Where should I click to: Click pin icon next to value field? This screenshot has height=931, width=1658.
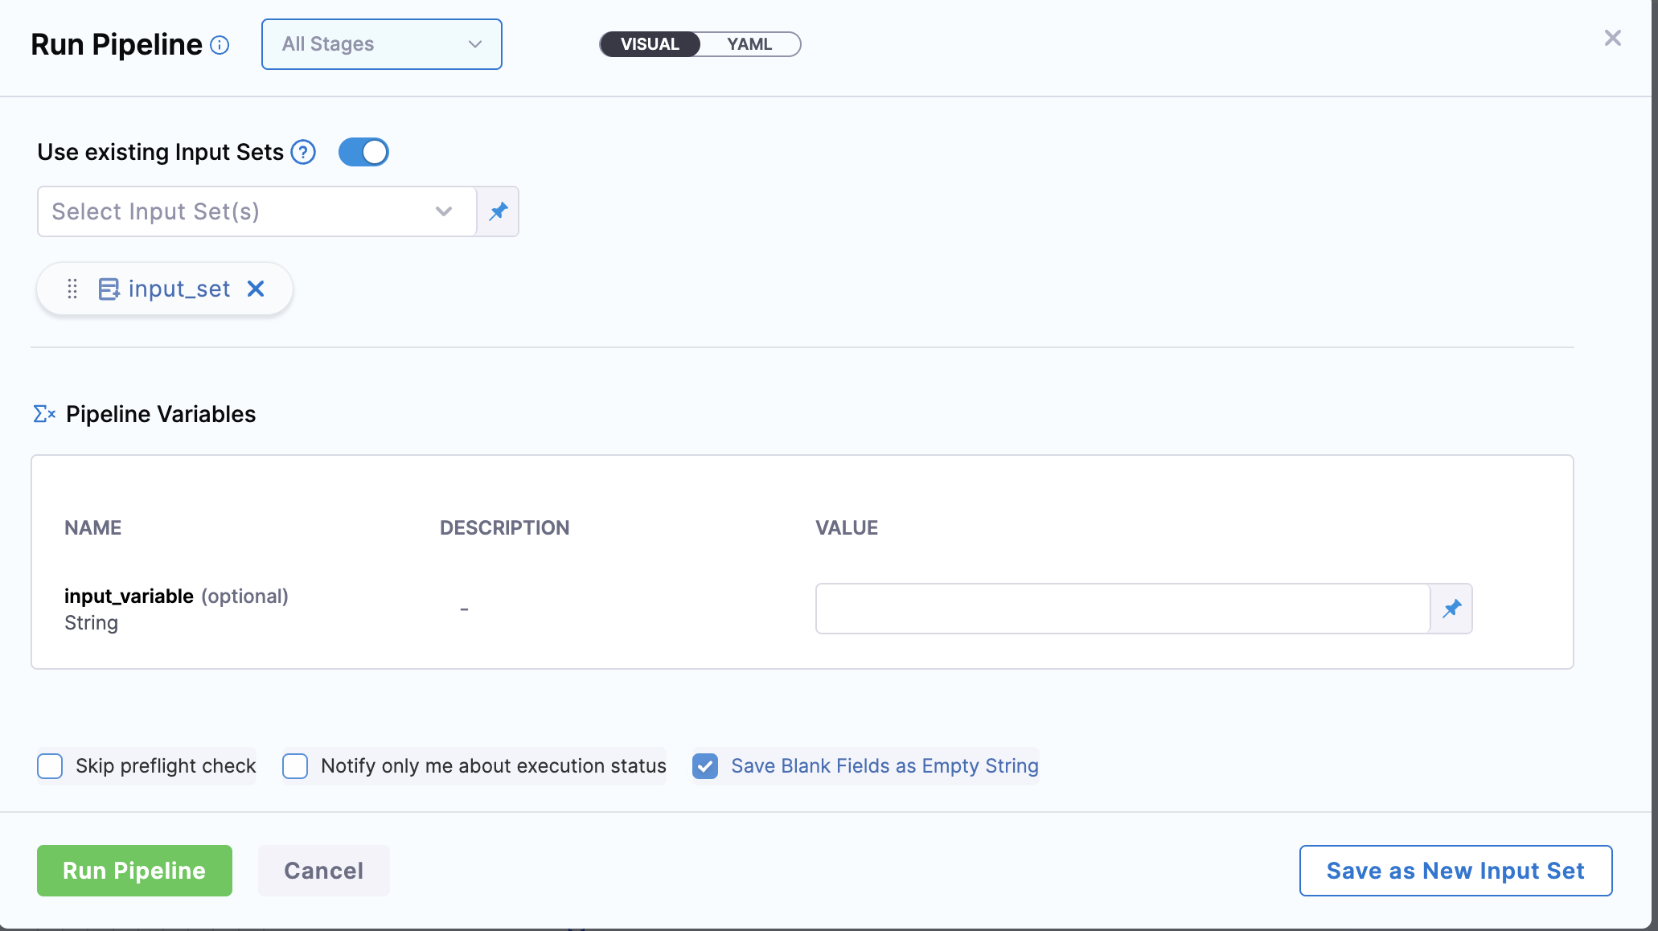[x=1451, y=609]
